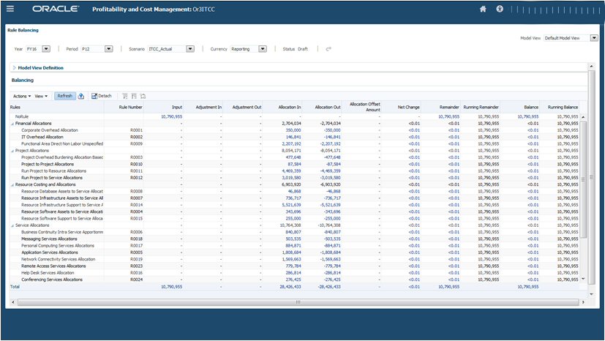Open the Model View dropdown
Screen dimensions: 605x341
click(593, 38)
